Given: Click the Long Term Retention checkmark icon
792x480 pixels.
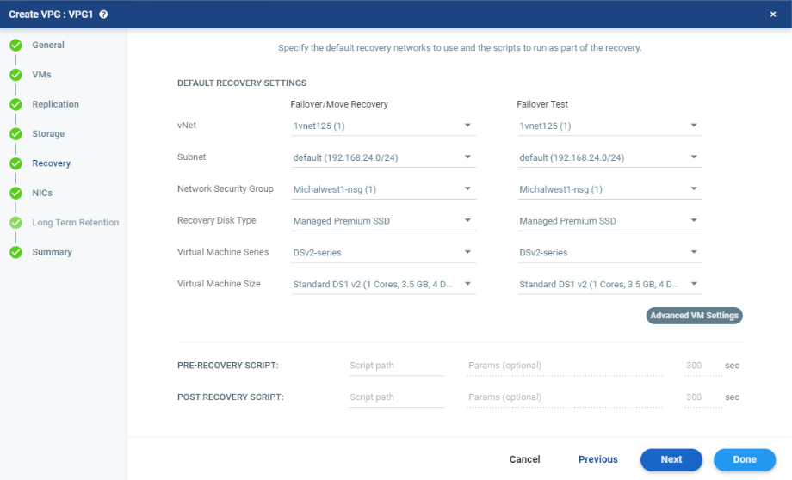Looking at the screenshot, I should pos(15,223).
